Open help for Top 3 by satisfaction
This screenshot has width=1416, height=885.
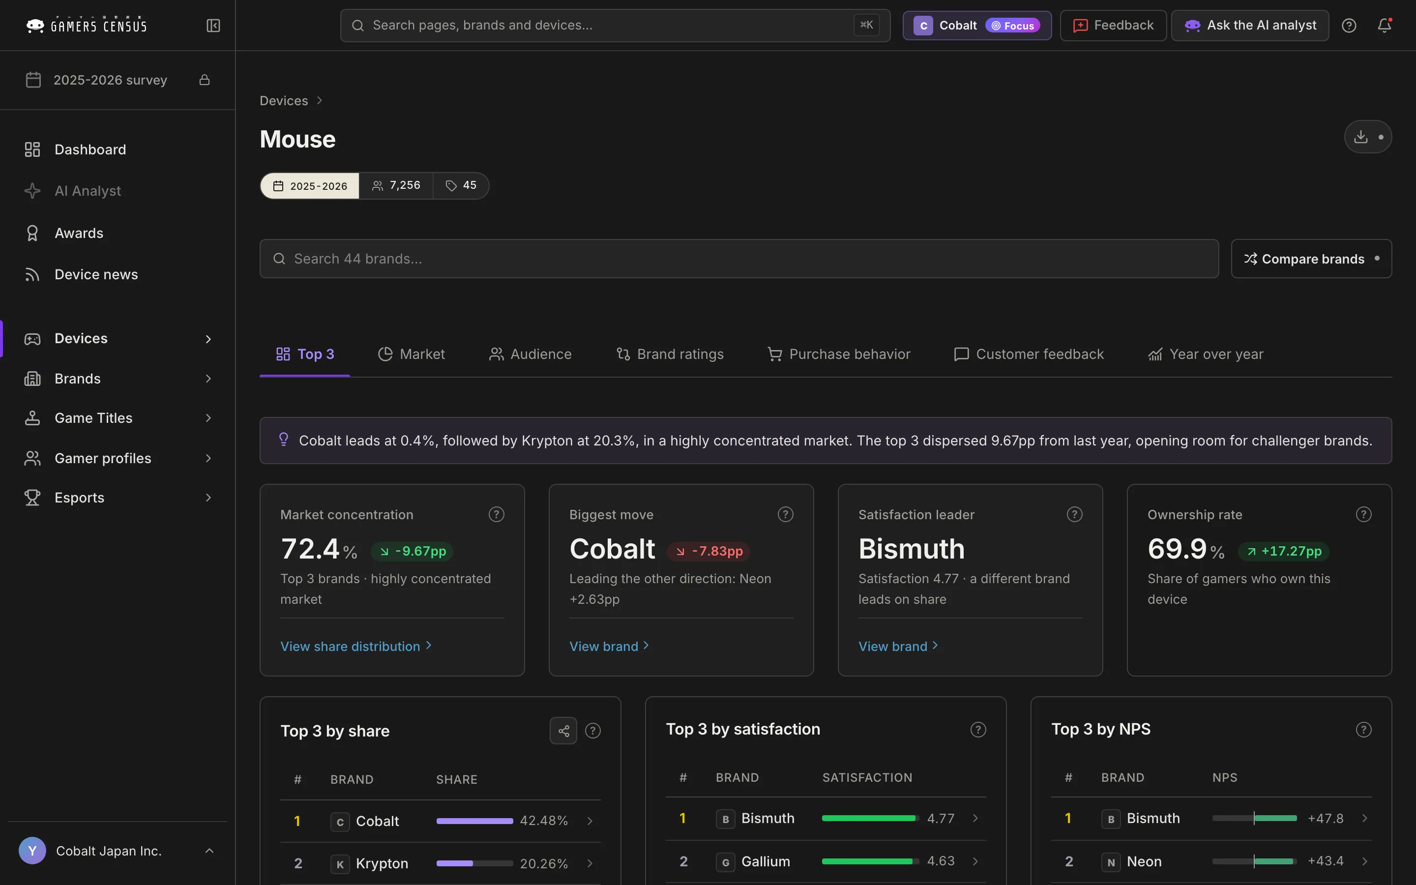tap(978, 729)
